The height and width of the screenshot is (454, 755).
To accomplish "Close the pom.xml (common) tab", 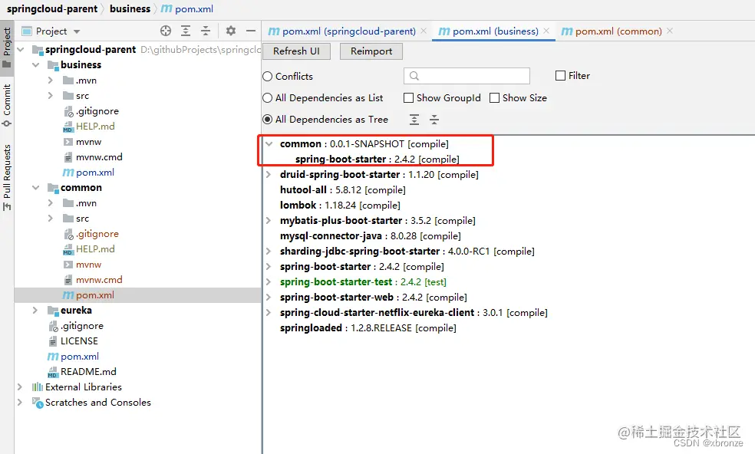I will point(670,31).
